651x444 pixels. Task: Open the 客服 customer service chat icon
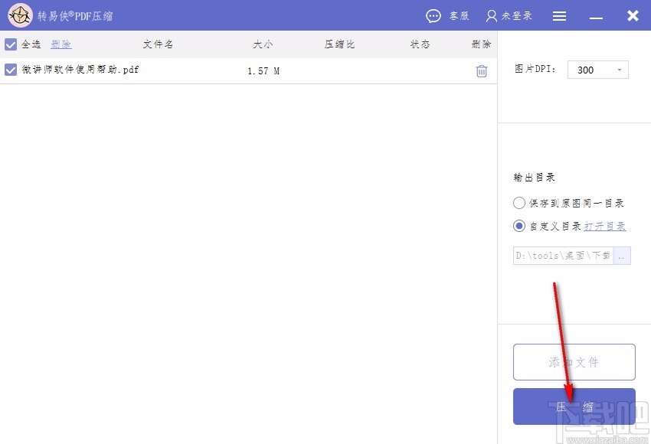pos(433,15)
